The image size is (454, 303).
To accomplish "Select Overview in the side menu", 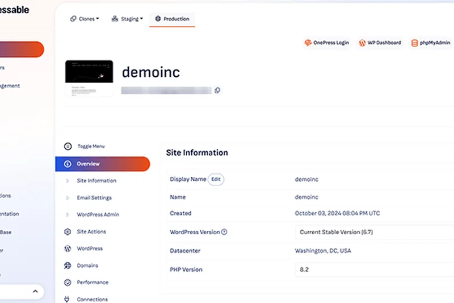I will [102, 164].
